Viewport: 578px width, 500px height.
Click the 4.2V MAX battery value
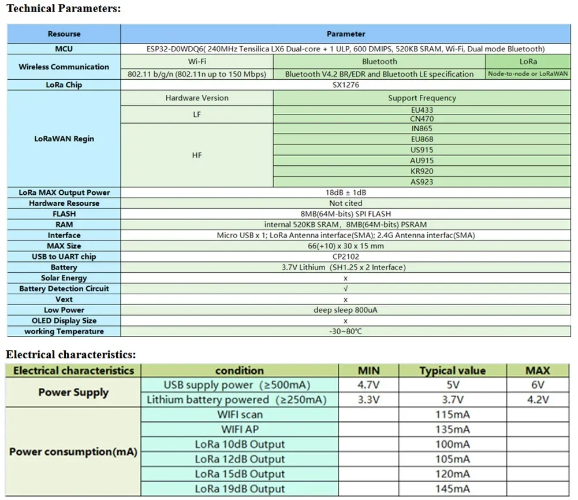click(538, 399)
